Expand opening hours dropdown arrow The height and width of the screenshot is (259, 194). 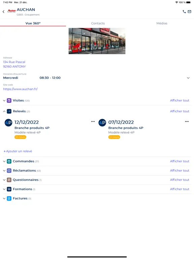(x=188, y=78)
